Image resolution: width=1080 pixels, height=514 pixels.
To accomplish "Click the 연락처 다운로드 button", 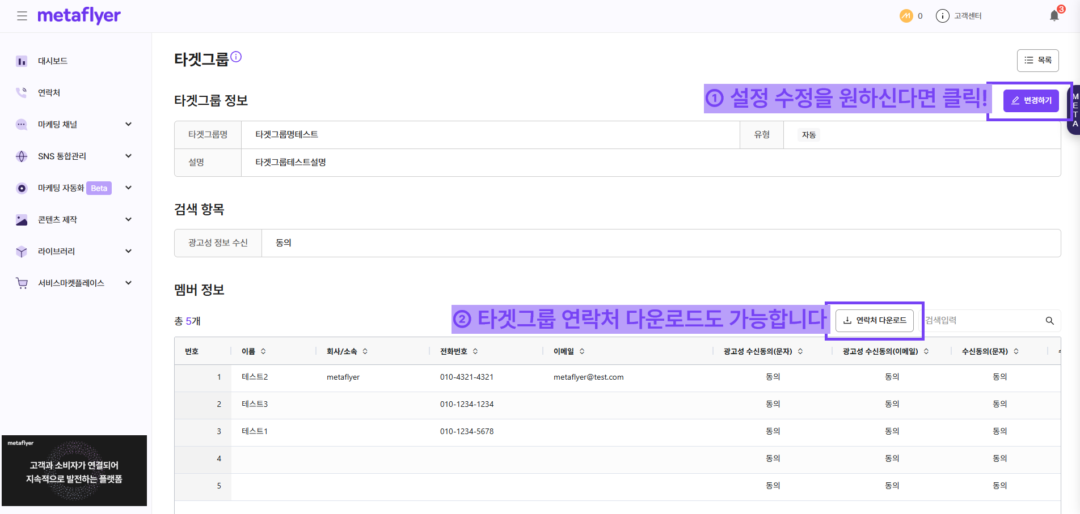I will point(874,321).
